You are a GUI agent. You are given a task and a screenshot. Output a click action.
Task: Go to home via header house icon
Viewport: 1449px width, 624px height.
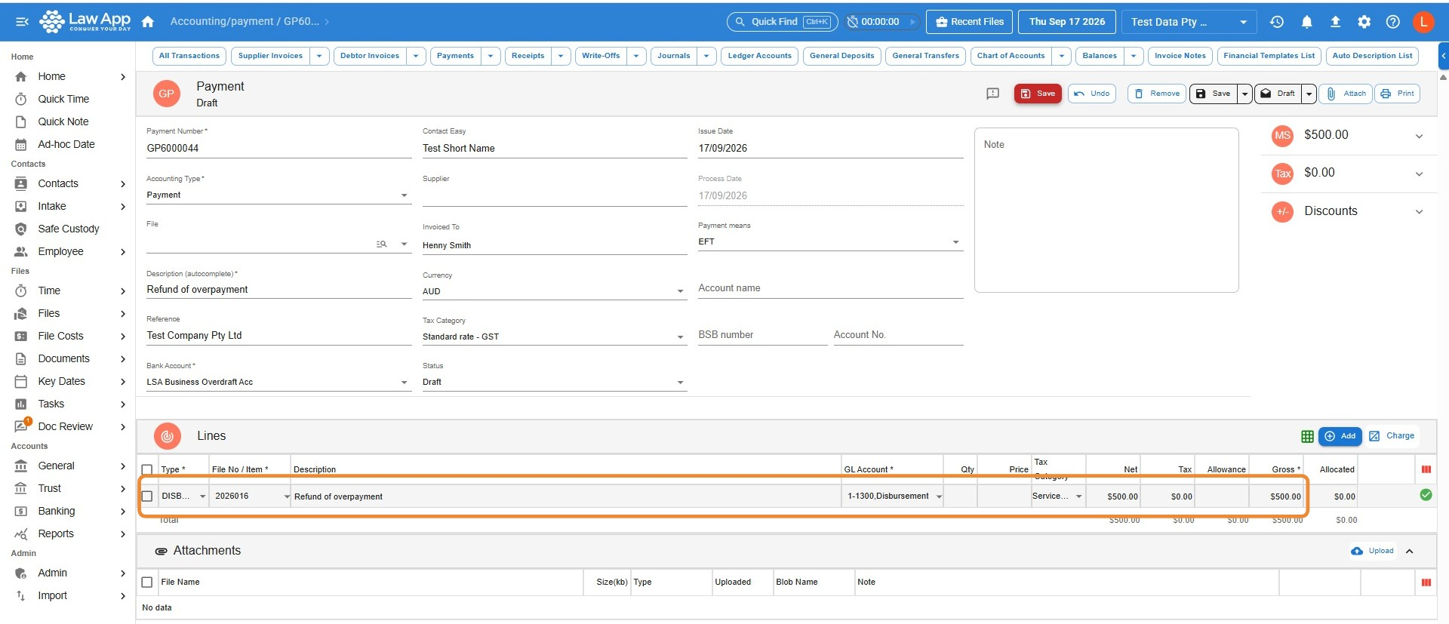click(148, 22)
